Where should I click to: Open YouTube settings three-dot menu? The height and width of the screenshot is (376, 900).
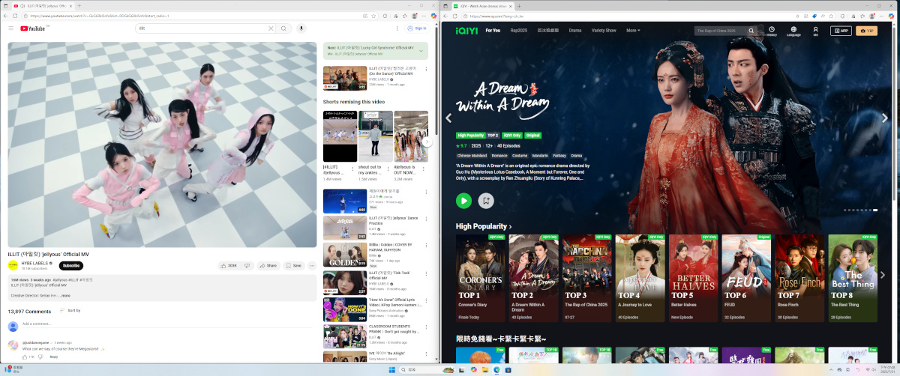coord(397,28)
